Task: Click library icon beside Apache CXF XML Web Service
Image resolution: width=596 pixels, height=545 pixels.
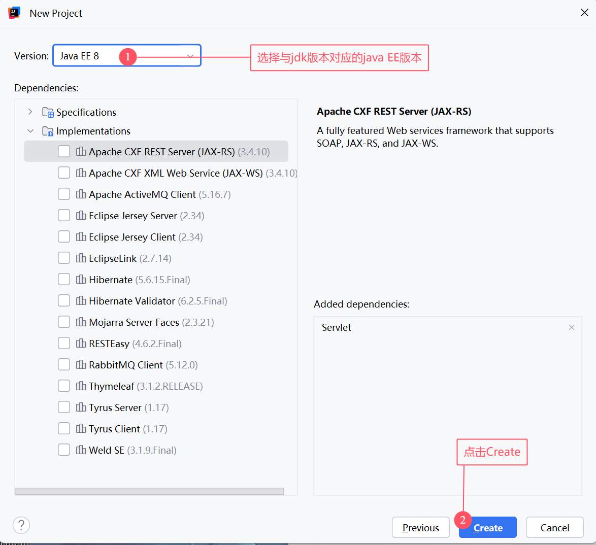Action: [81, 173]
